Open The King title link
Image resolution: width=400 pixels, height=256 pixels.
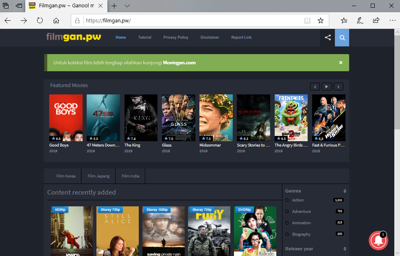(x=132, y=145)
